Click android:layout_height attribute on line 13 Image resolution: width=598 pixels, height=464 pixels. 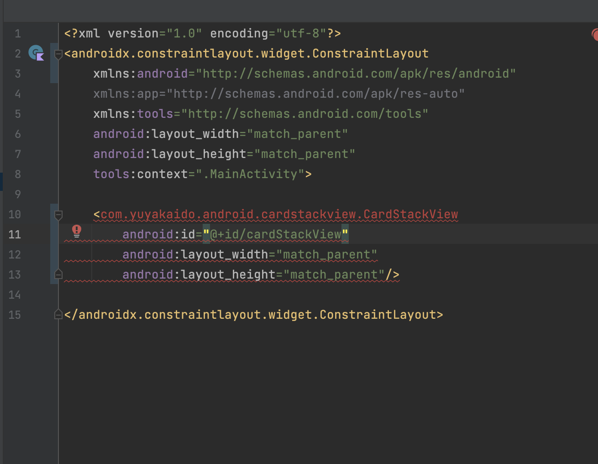click(253, 274)
